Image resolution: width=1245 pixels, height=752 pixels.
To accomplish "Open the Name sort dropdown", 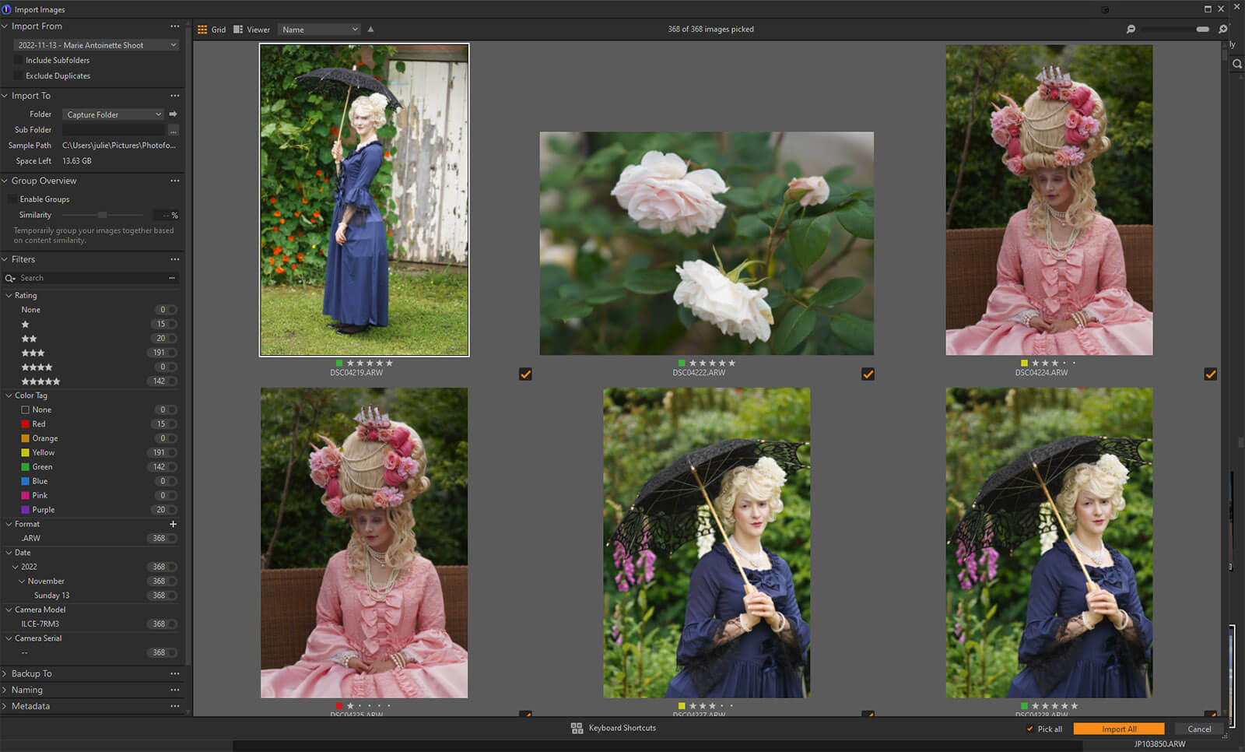I will [319, 30].
